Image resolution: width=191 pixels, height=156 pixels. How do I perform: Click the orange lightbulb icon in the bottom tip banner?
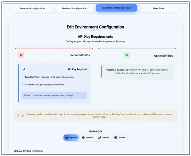pos(18,115)
